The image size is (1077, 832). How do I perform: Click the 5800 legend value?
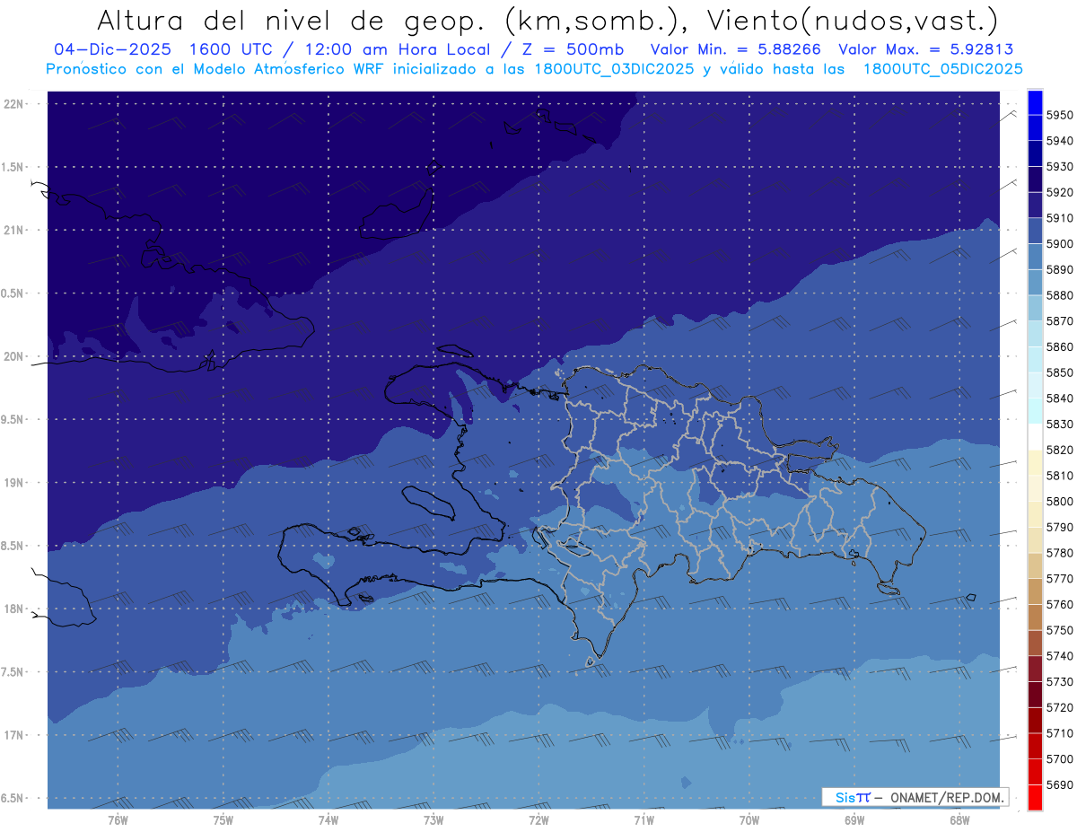coord(1060,501)
